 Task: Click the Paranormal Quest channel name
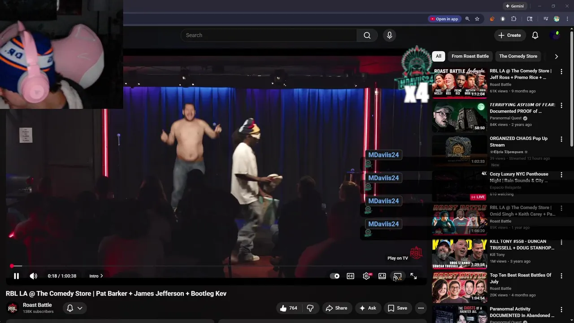pyautogui.click(x=506, y=118)
